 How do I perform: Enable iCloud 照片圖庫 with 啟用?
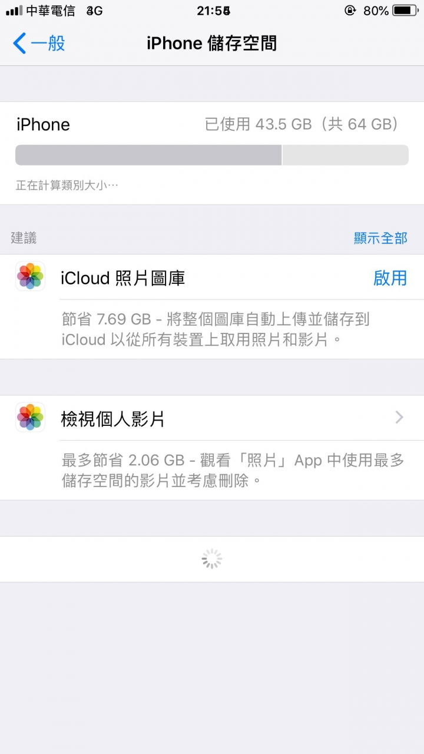tap(390, 278)
